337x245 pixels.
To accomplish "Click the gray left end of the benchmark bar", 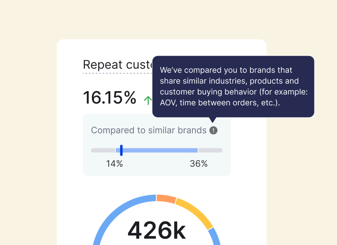I will (x=103, y=150).
